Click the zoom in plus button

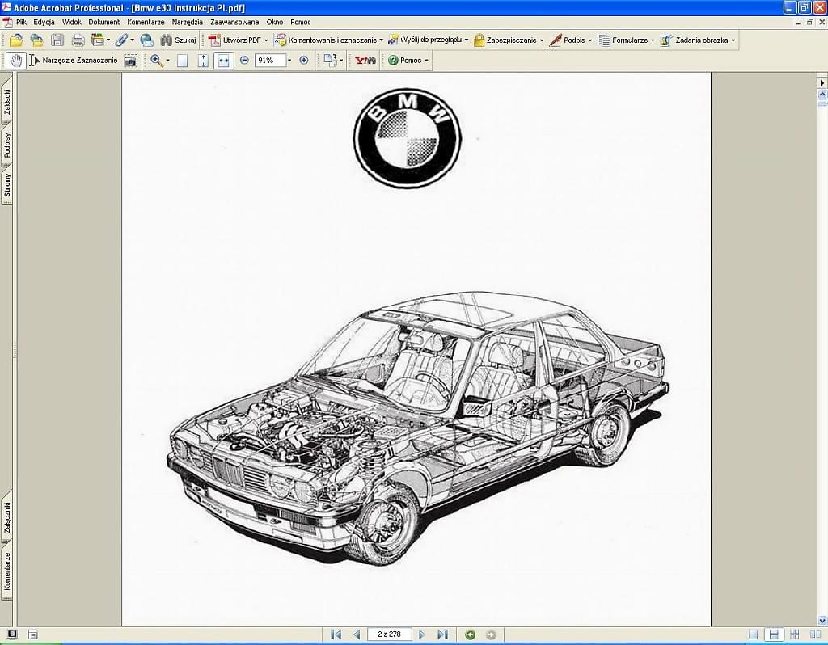(304, 61)
